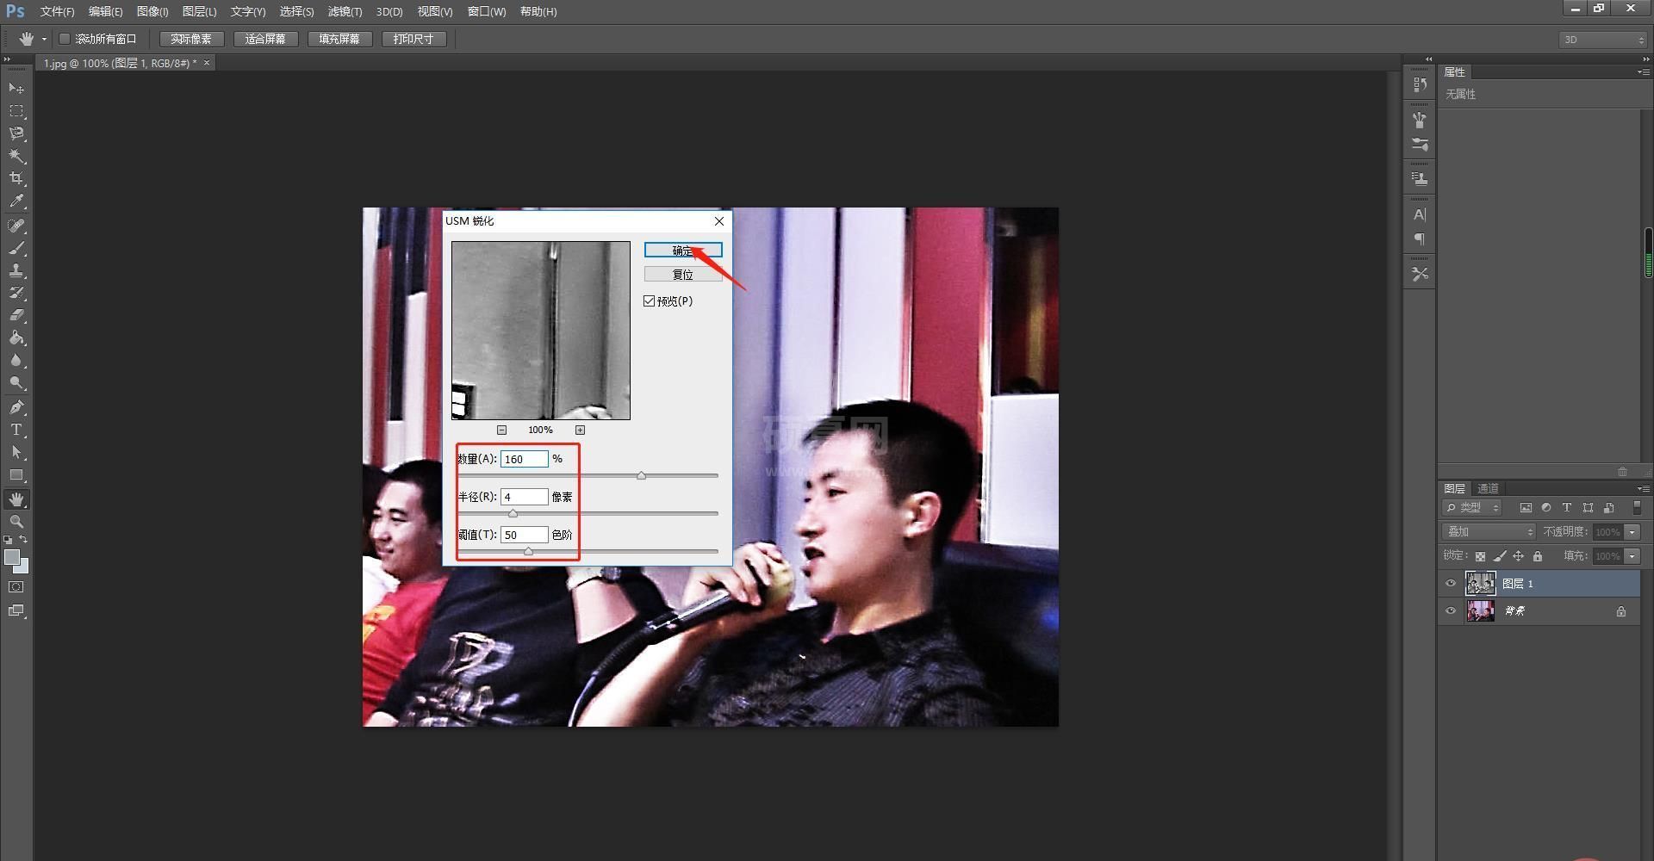
Task: Click the 适合屏幕 button
Action: pyautogui.click(x=265, y=39)
